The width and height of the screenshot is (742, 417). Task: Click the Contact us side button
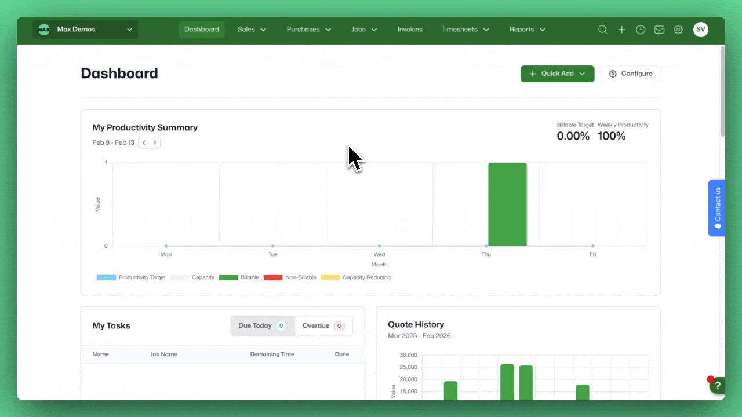pyautogui.click(x=716, y=207)
